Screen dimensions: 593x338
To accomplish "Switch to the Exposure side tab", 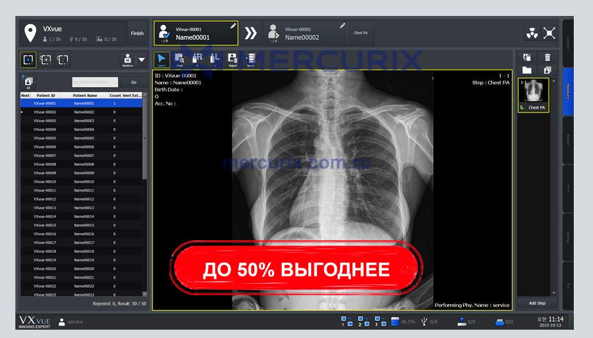I will (x=567, y=91).
